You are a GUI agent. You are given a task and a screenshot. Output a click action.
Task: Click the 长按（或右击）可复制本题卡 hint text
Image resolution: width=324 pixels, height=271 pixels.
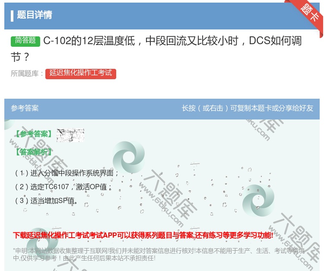point(248,108)
